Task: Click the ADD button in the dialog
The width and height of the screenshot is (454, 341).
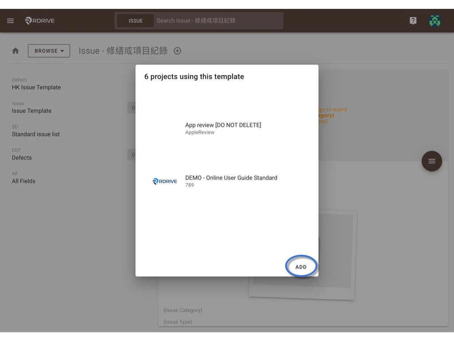Action: 301,266
